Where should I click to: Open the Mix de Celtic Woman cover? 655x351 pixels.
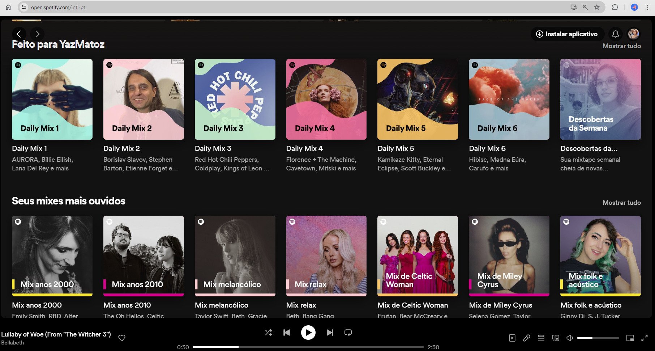(x=418, y=256)
